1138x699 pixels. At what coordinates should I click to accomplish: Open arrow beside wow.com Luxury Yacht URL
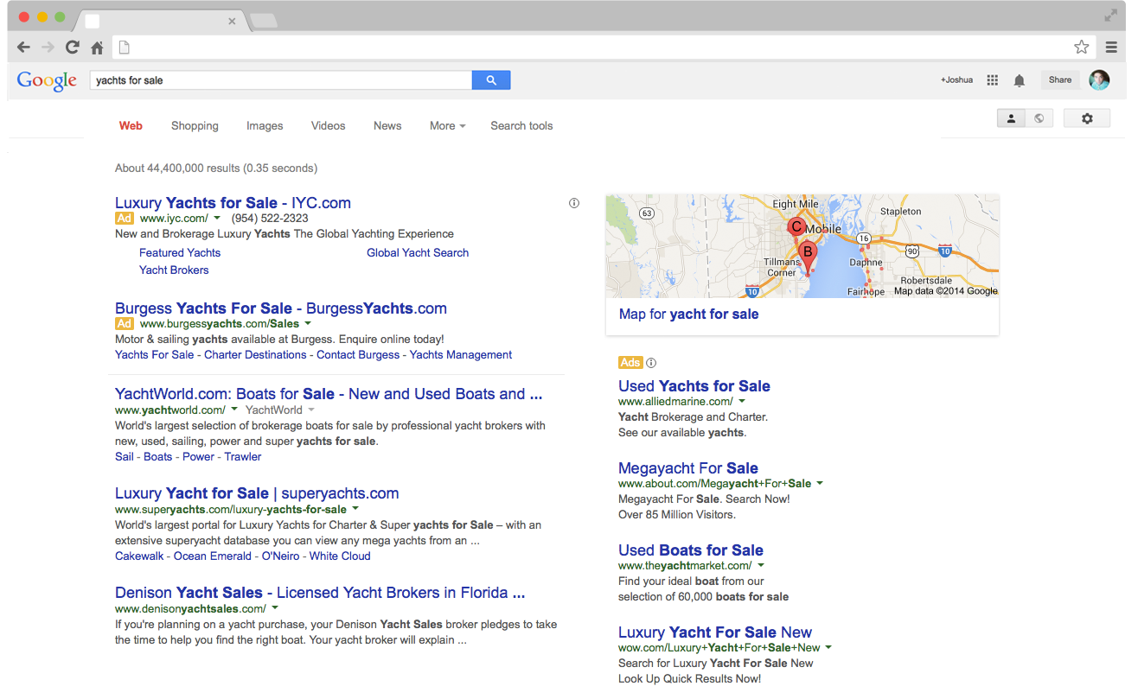point(828,647)
